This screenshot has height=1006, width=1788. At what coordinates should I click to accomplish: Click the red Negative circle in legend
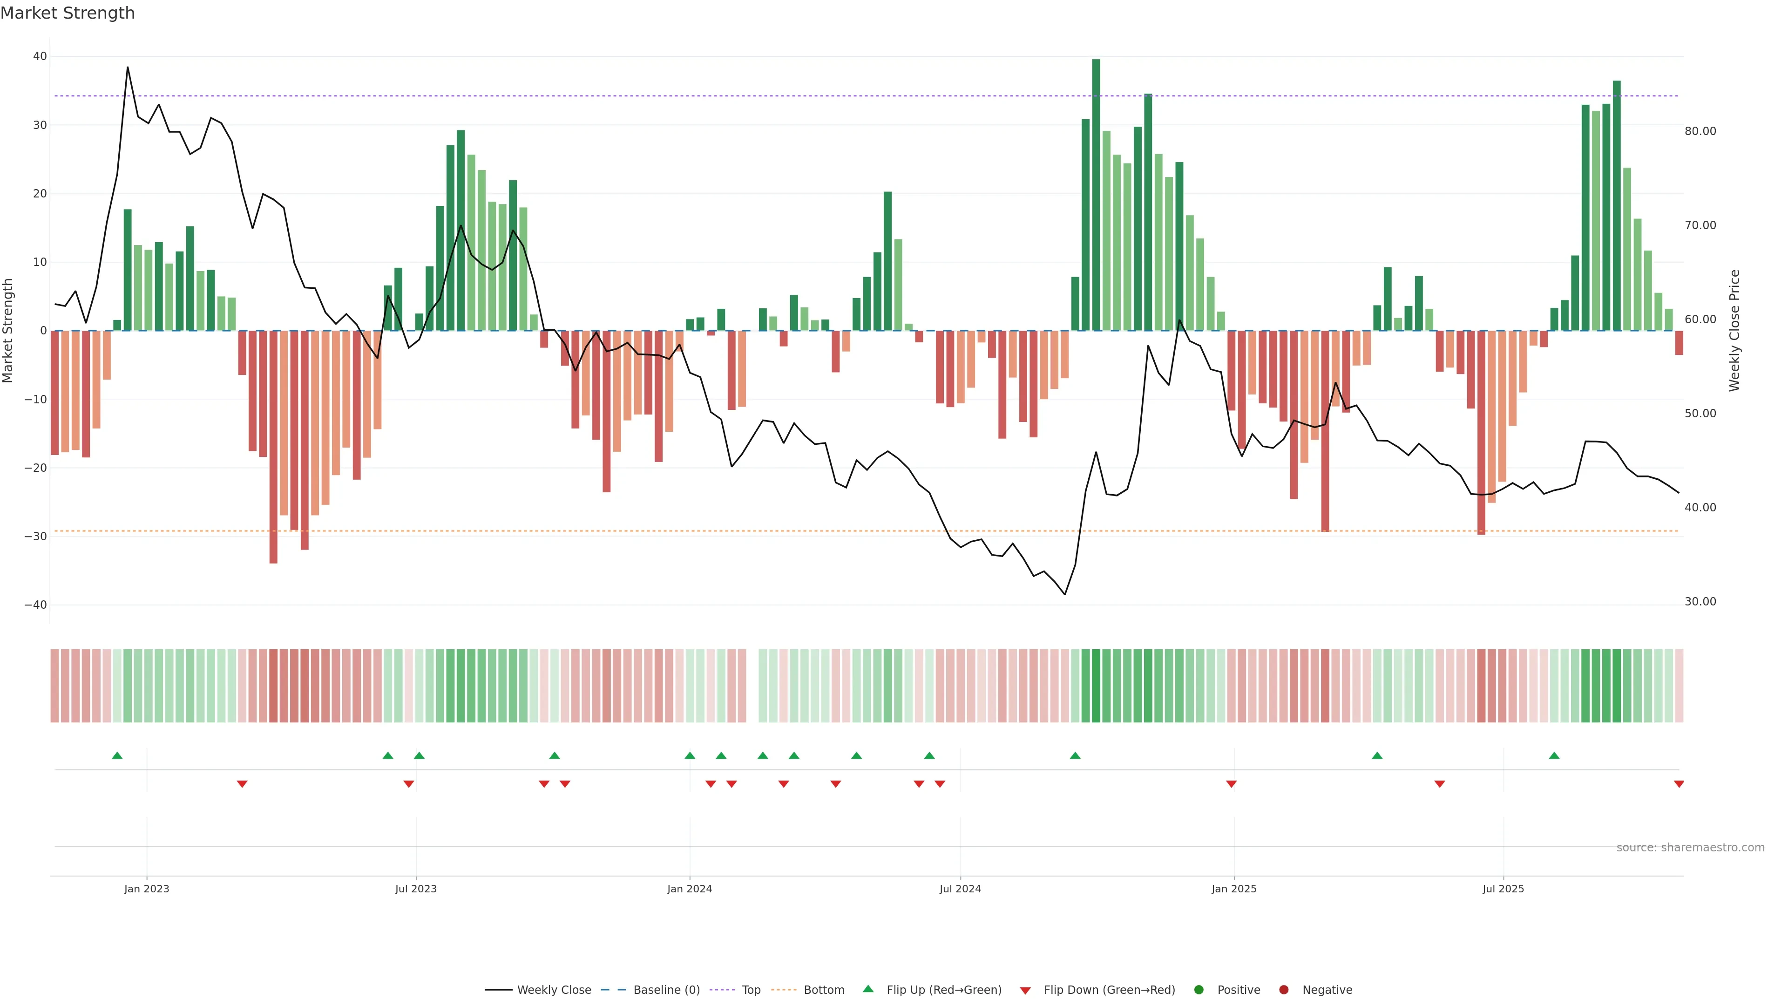[x=1283, y=989]
